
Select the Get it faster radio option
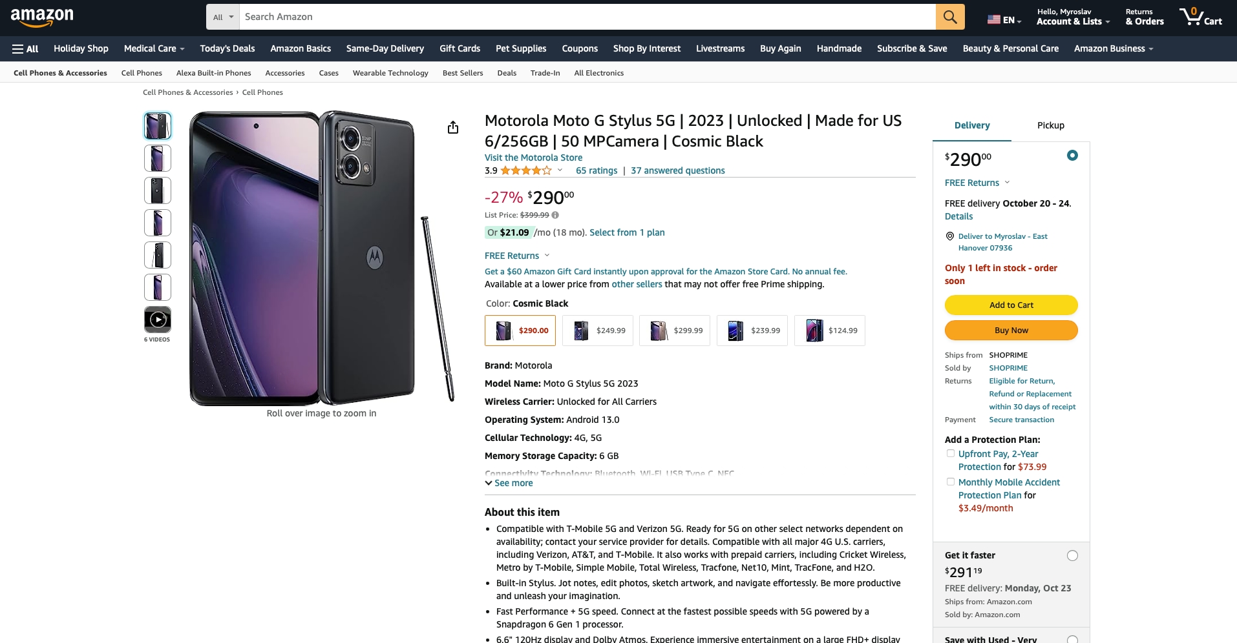coord(1072,556)
